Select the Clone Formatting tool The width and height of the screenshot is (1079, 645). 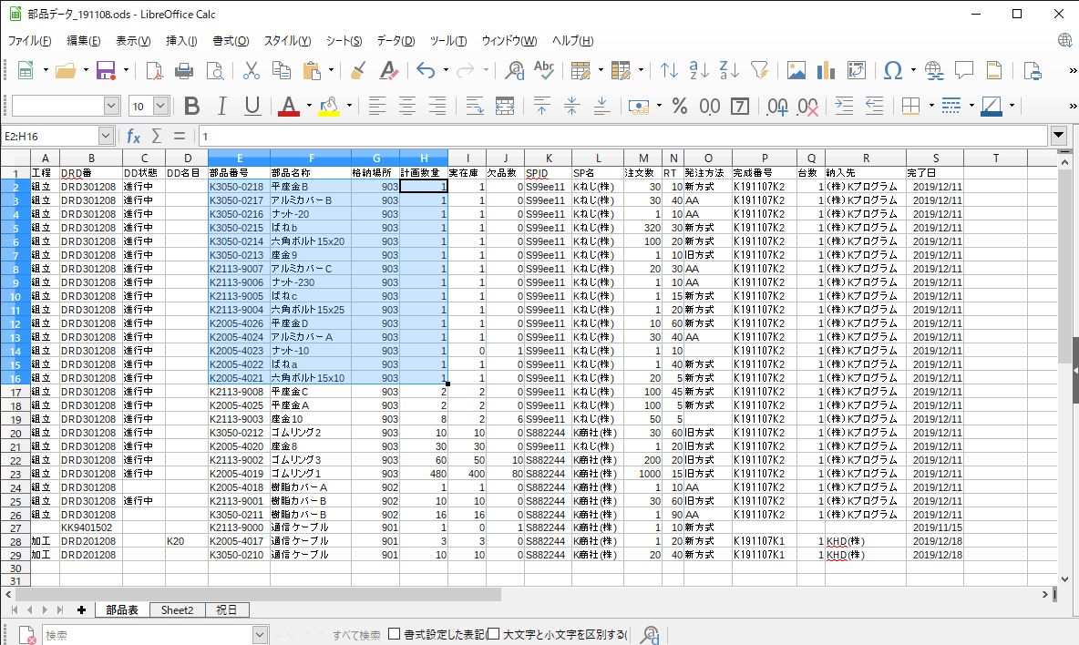pos(356,70)
